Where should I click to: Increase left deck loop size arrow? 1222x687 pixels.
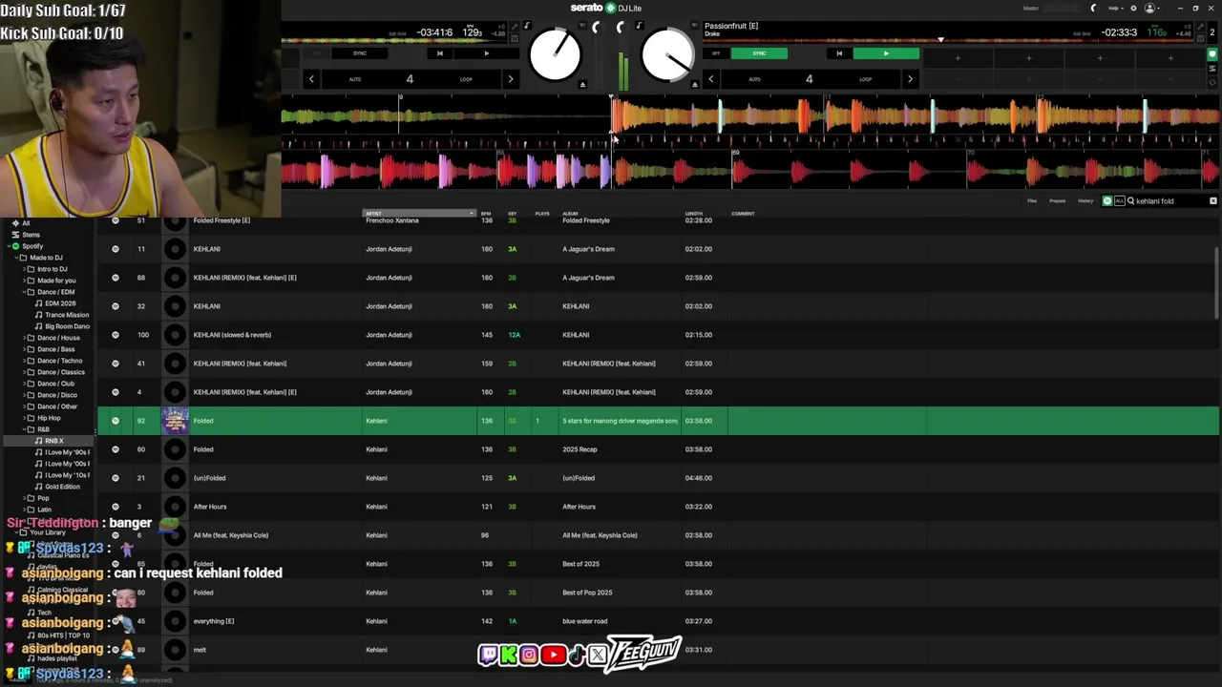pos(510,79)
